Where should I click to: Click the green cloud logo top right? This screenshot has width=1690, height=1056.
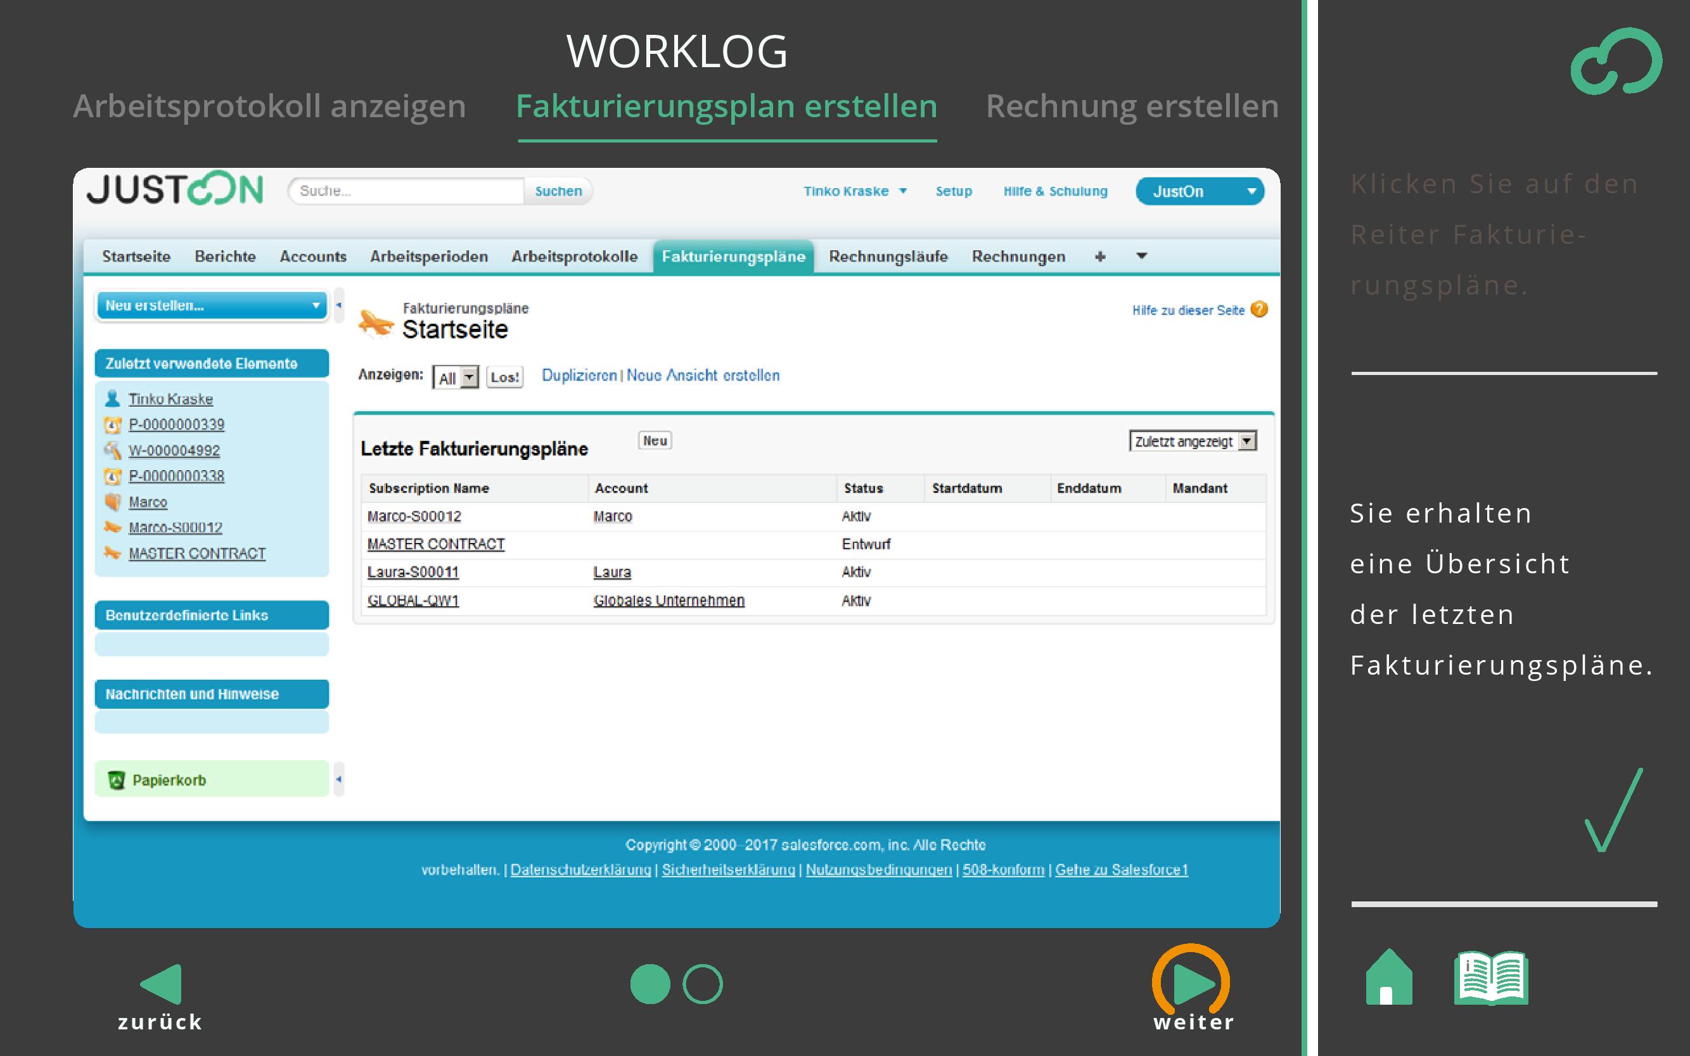pyautogui.click(x=1616, y=61)
